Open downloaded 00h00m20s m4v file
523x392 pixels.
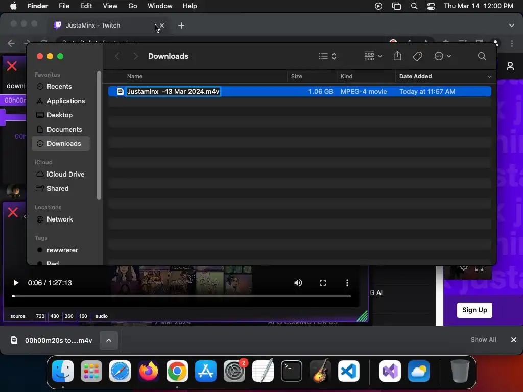[x=53, y=340]
